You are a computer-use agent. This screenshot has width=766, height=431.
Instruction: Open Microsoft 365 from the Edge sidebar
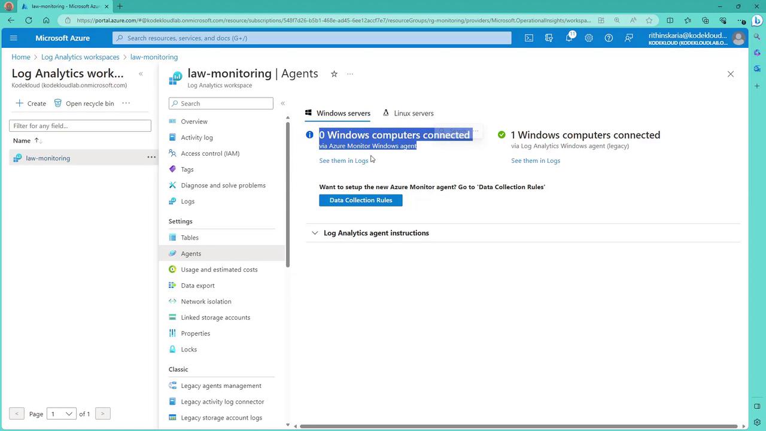click(x=757, y=53)
